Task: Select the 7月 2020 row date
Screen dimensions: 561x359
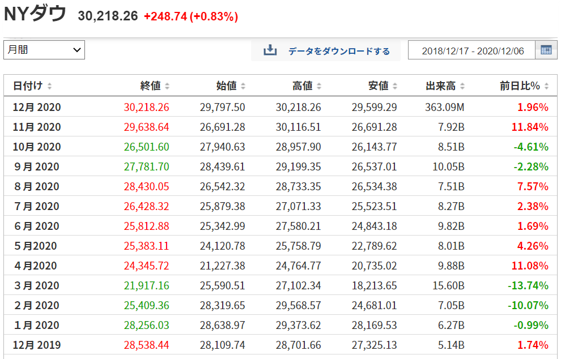Action: (37, 206)
